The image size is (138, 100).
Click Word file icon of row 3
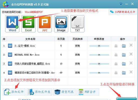click(10, 64)
